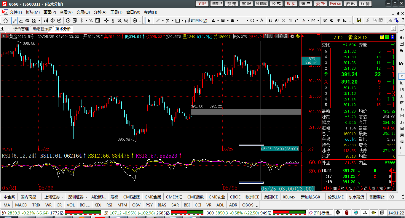Click the VIP button in title bar
The width and height of the screenshot is (405, 218).
[202, 4]
